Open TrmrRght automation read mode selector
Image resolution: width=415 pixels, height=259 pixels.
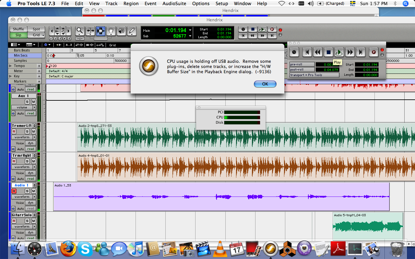(x=30, y=179)
